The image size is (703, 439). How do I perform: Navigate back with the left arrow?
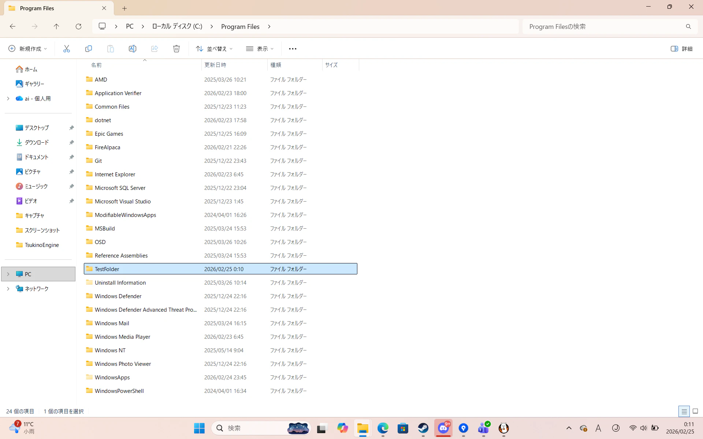pyautogui.click(x=12, y=26)
